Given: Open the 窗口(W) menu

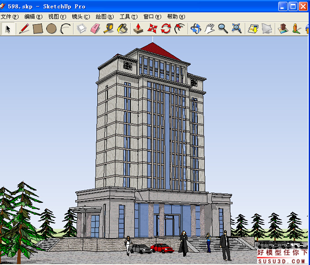Looking at the screenshot, I should pos(152,17).
